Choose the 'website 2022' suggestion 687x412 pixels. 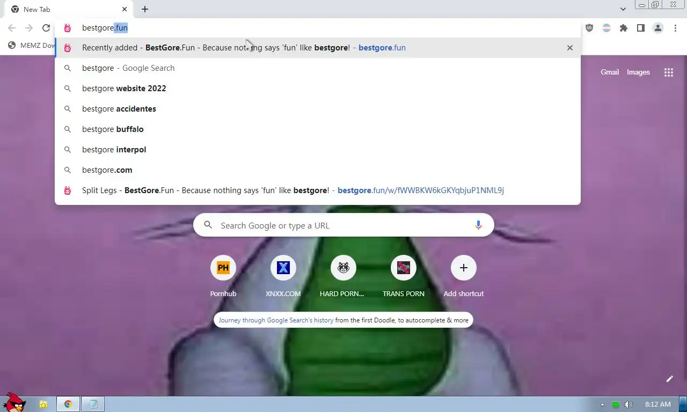coord(318,89)
